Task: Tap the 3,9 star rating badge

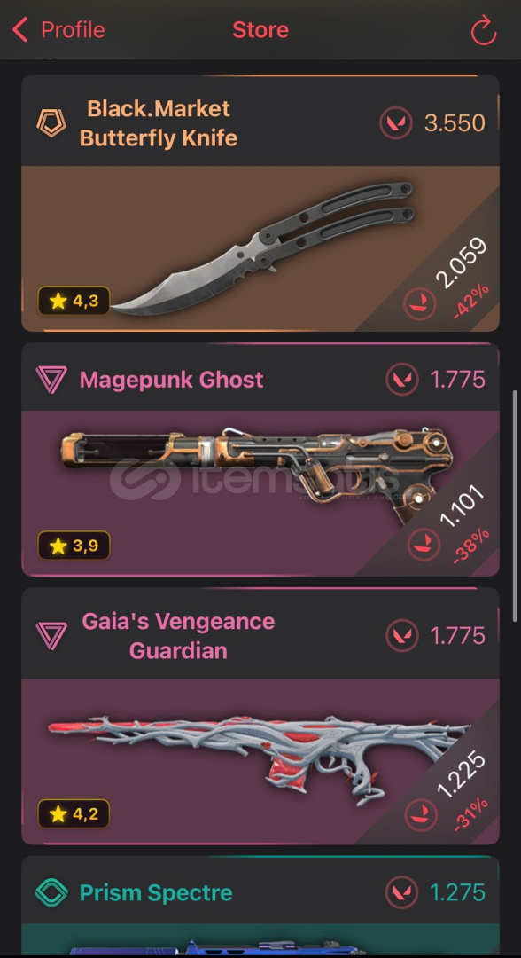Action: pos(74,545)
